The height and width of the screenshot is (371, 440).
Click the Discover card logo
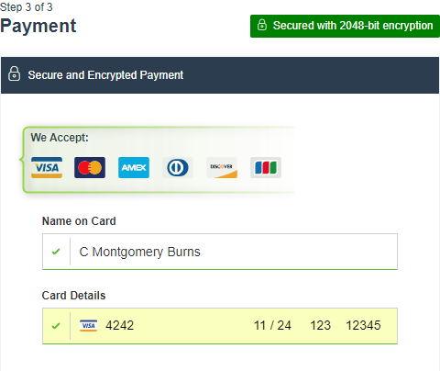[x=222, y=167]
